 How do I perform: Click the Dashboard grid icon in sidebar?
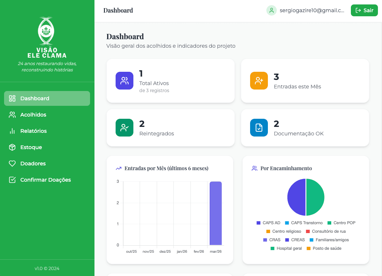tap(12, 98)
